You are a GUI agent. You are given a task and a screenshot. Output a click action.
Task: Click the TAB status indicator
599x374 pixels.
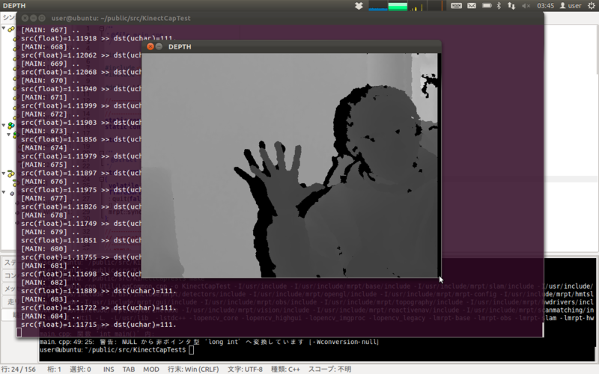tap(128, 369)
